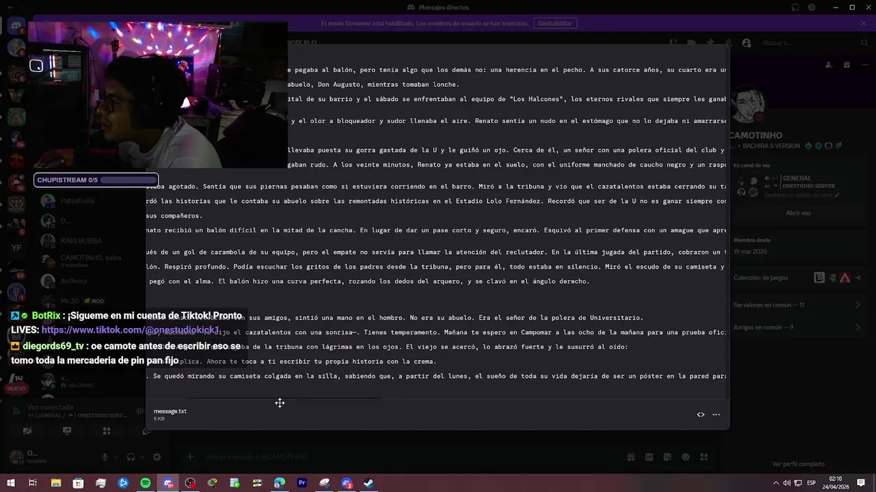Open the Discord inbox icon in title bar
876x492 pixels.
click(795, 8)
